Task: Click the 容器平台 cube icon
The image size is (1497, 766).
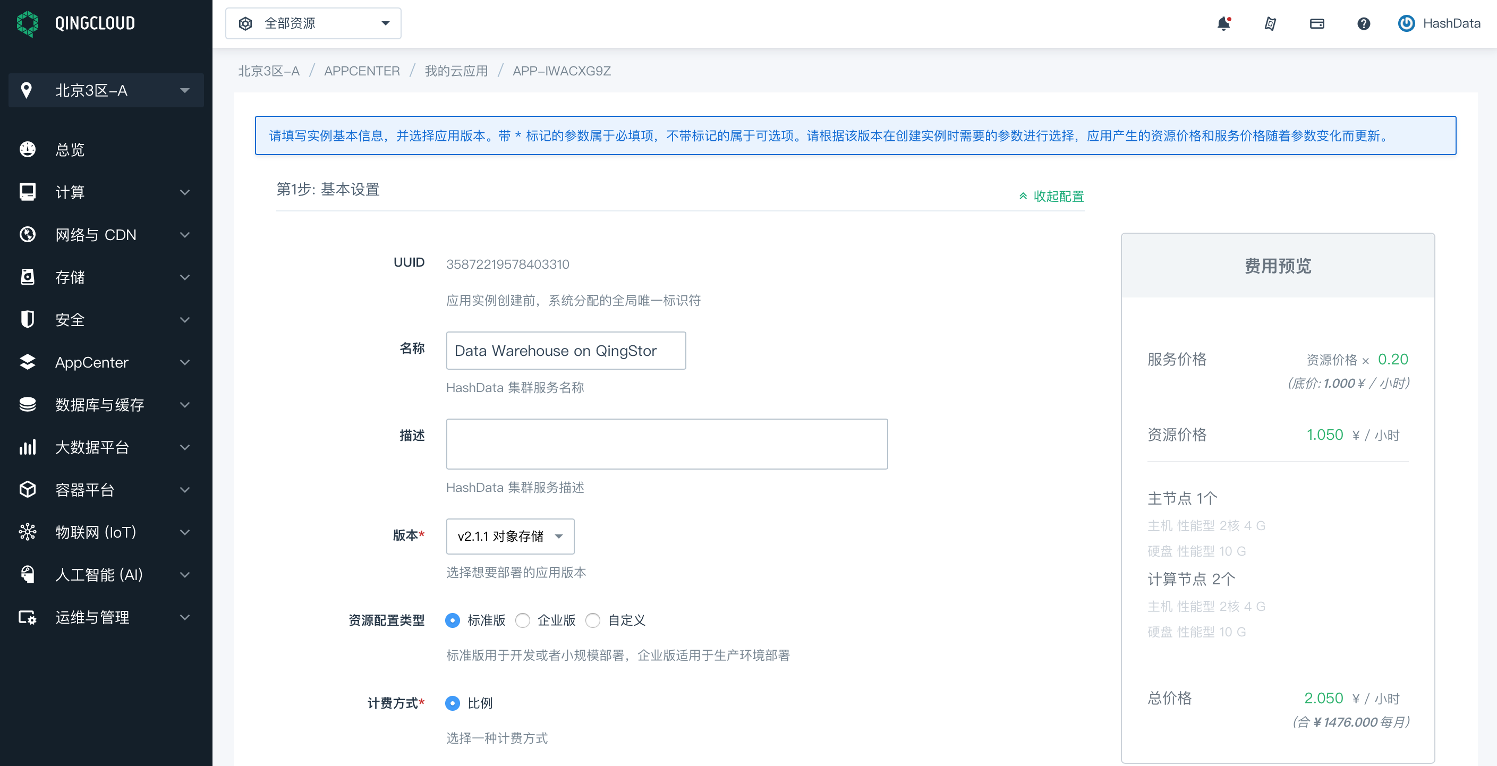Action: (x=27, y=489)
